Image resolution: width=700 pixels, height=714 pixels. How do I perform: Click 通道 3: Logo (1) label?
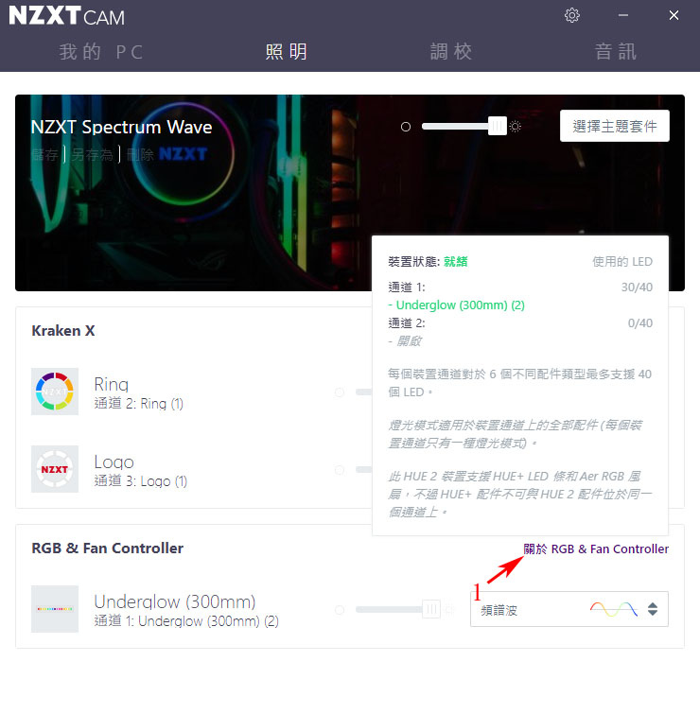(x=141, y=481)
